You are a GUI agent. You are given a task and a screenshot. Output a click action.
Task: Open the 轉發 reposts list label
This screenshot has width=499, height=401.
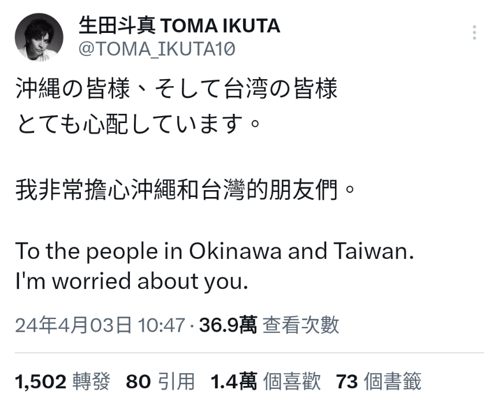pos(91,381)
